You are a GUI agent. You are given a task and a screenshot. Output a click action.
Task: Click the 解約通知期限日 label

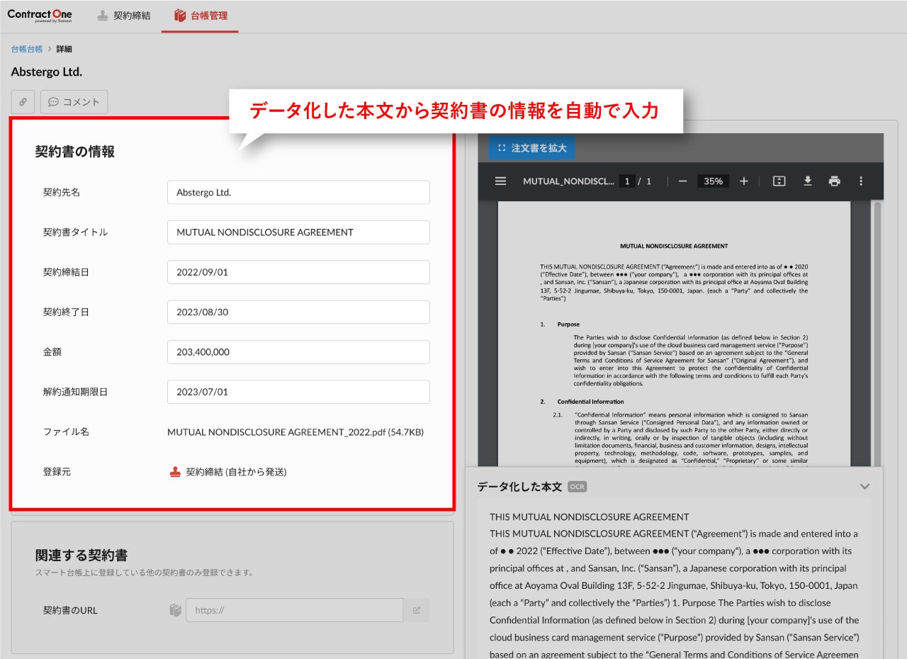75,392
